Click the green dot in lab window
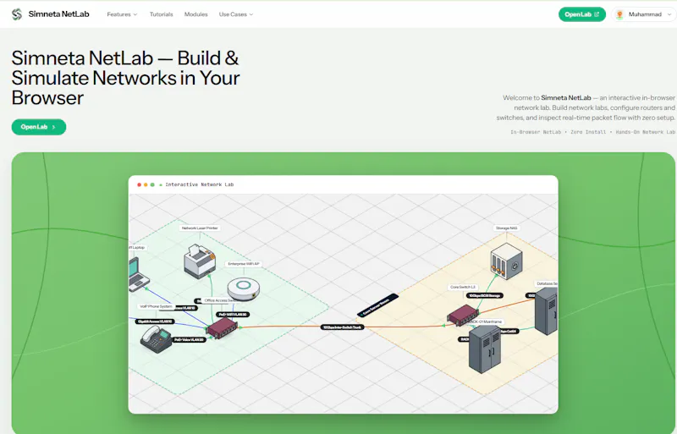Viewport: 677px width, 434px height. pyautogui.click(x=152, y=184)
